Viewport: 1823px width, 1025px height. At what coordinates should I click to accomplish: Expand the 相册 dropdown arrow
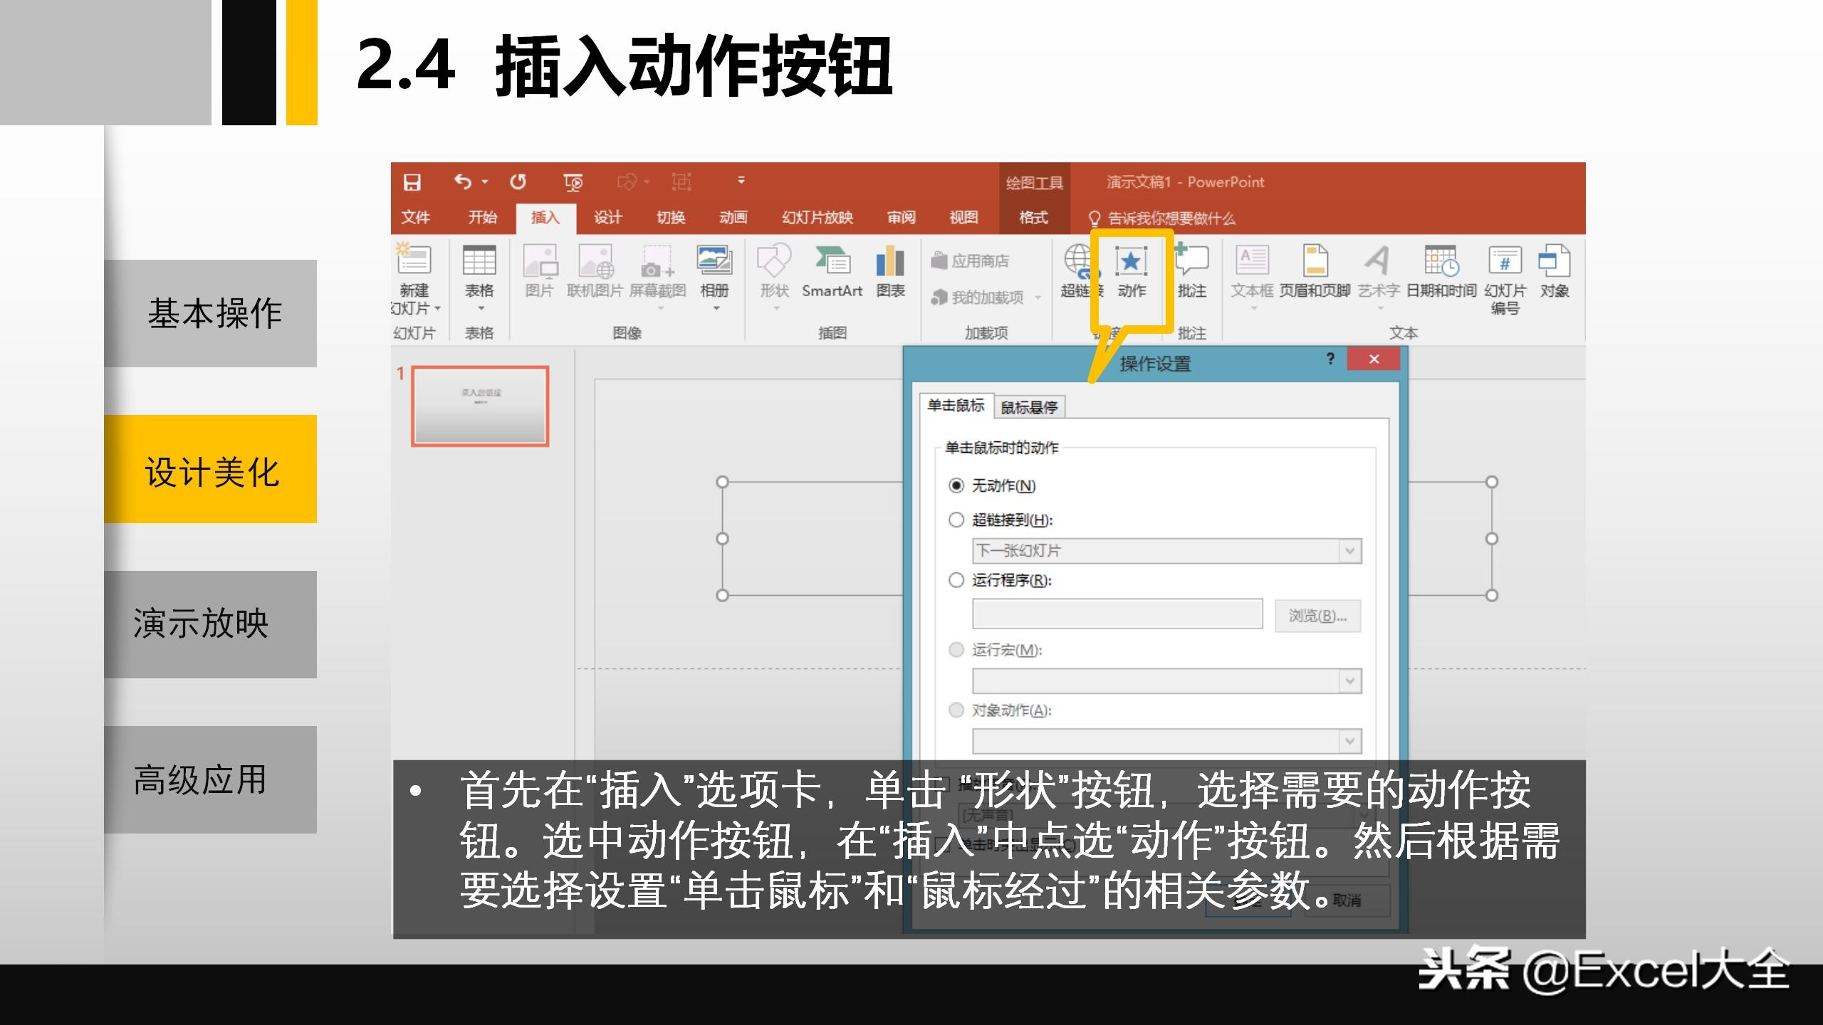[716, 309]
